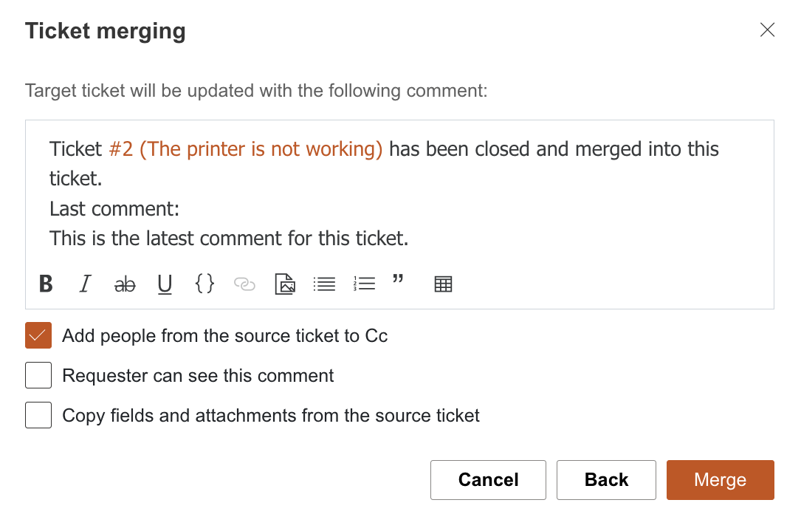Apply bold formatting in the comment editor
This screenshot has height=531, width=801.
pos(45,284)
